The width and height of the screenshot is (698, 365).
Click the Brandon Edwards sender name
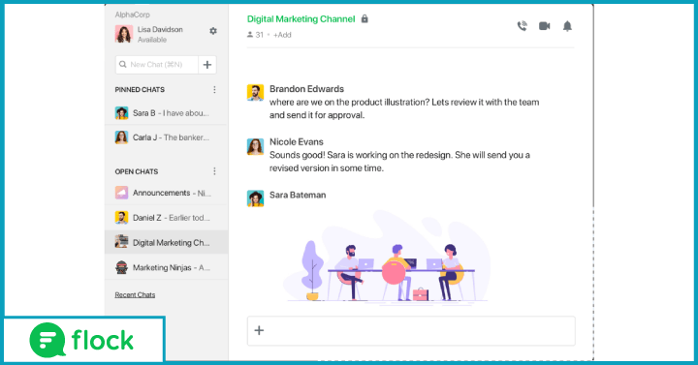(x=306, y=89)
